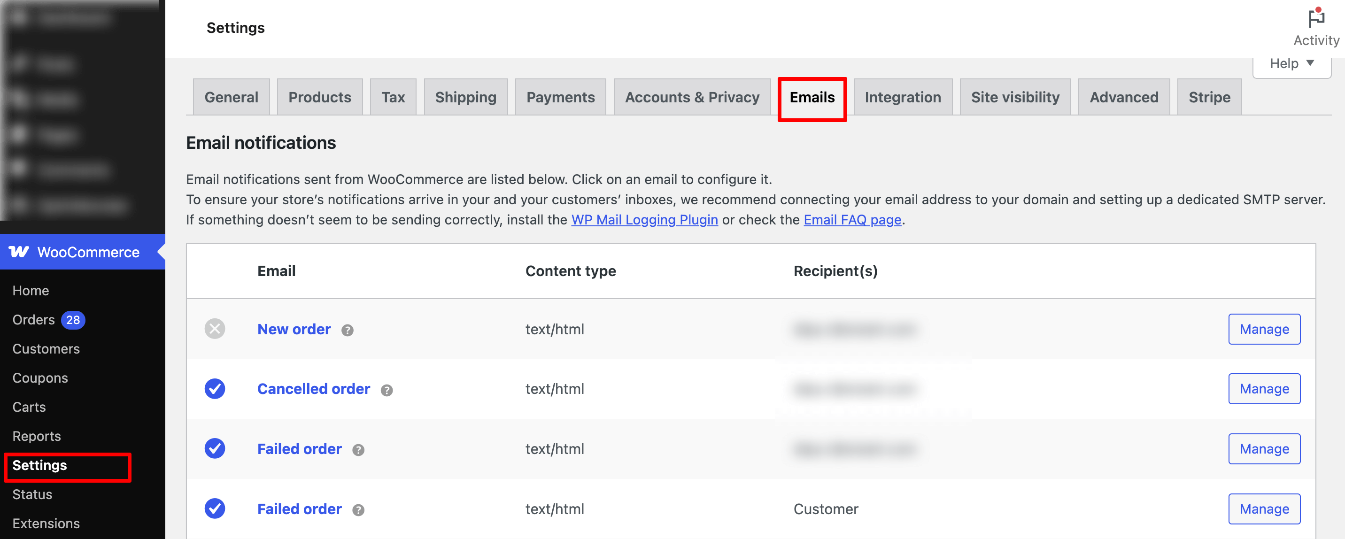Open the Stripe tab
This screenshot has height=539, width=1345.
tap(1209, 97)
